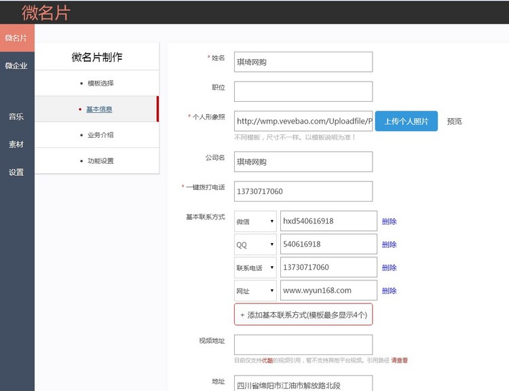Focus the 视频地址 input field
Image resolution: width=509 pixels, height=391 pixels.
(303, 345)
